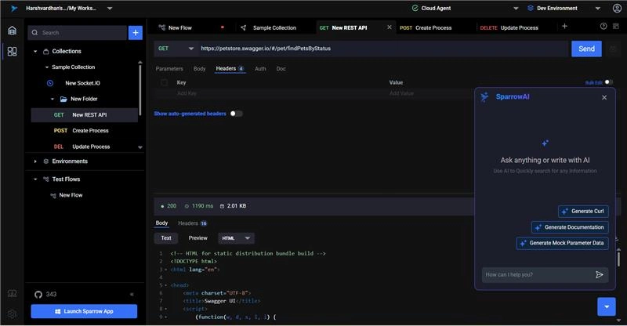Click Generate Curl button
The height and width of the screenshot is (326, 627).
click(583, 212)
